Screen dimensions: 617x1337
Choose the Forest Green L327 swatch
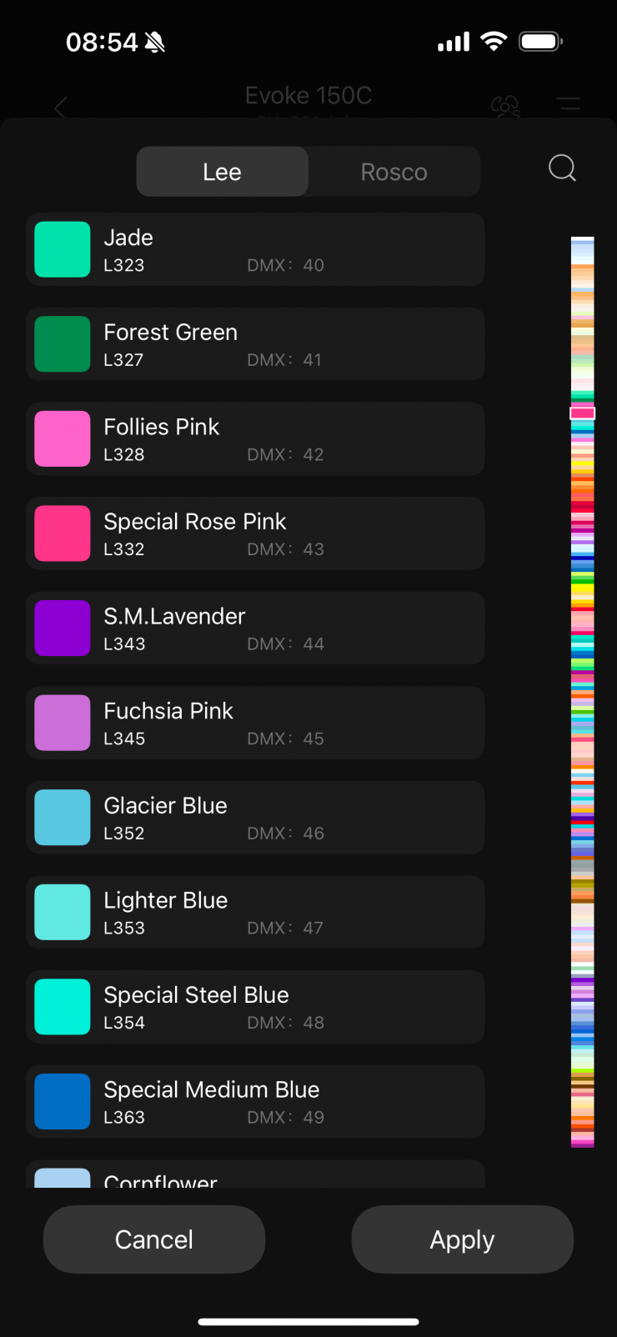63,344
